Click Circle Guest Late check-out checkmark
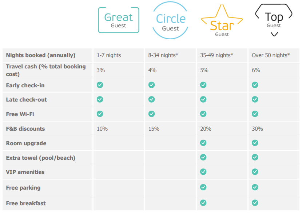Screen dimensions: 302x214 tap(151, 99)
